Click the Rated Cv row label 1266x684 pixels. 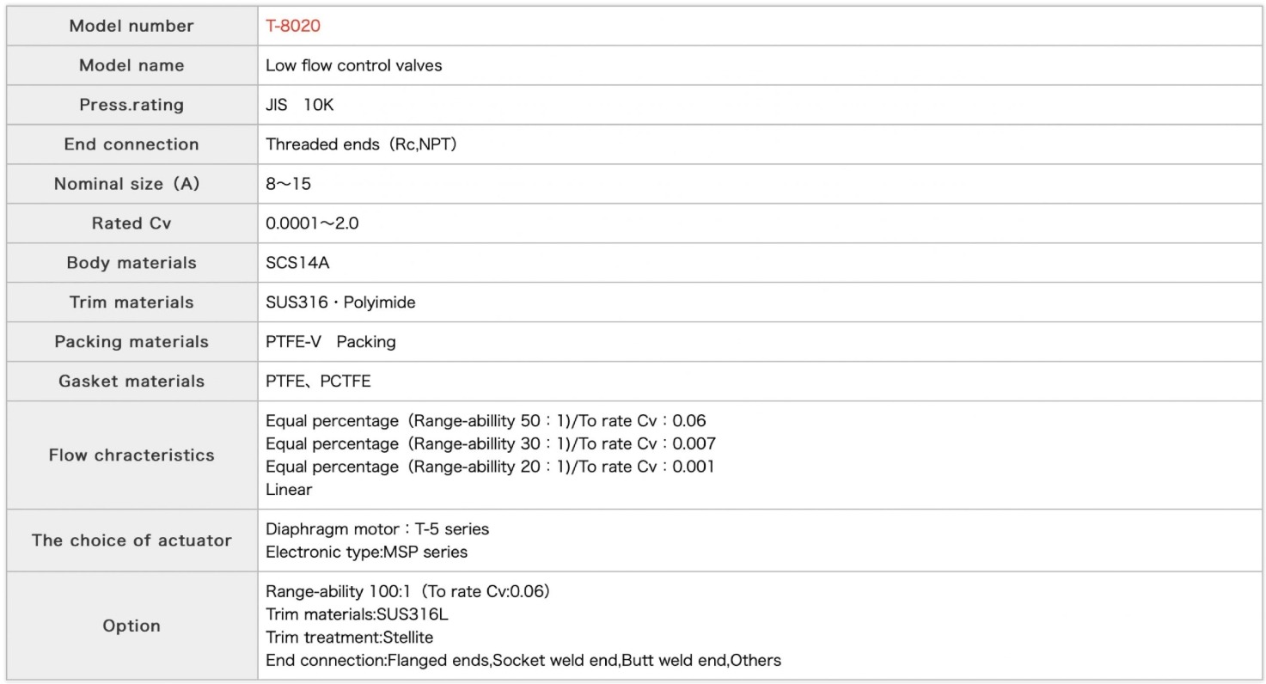click(x=131, y=223)
